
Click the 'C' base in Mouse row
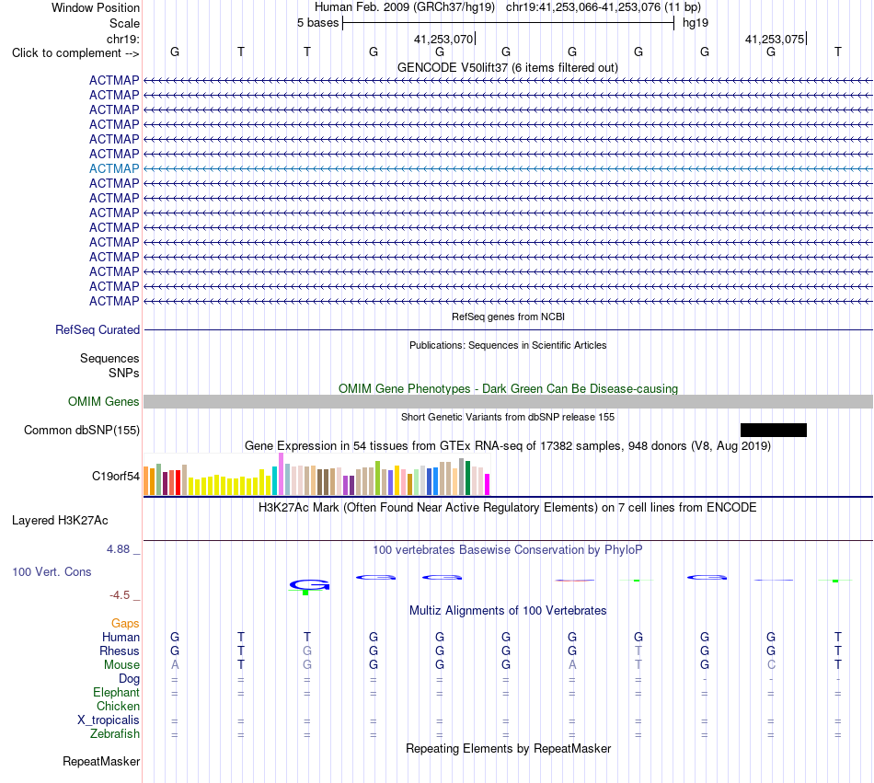771,665
